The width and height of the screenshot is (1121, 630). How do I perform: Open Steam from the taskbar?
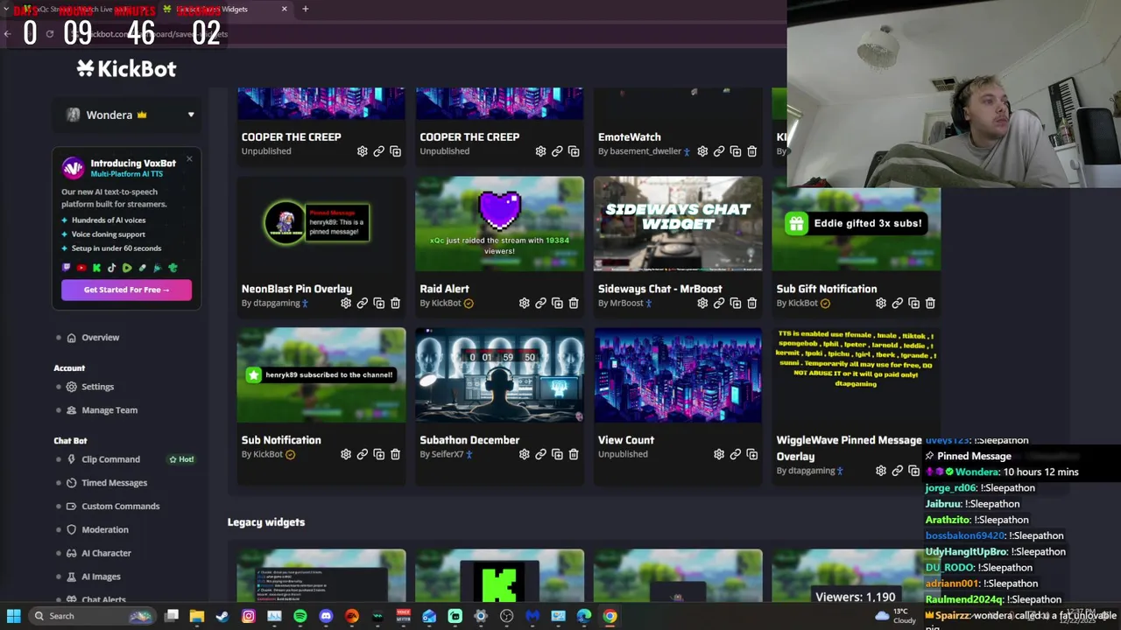[x=222, y=616]
